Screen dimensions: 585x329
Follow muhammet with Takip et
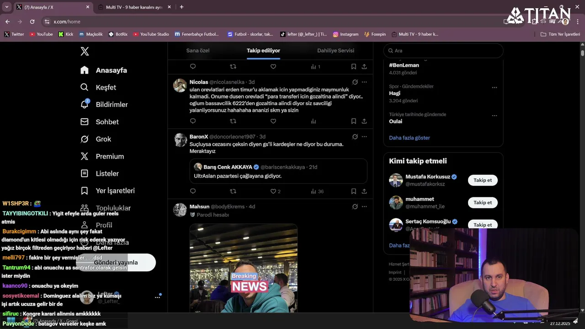483,202
